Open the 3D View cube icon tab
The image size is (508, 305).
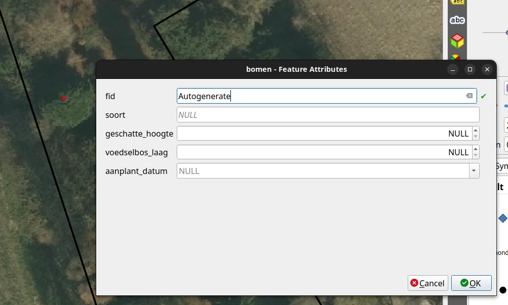457,40
